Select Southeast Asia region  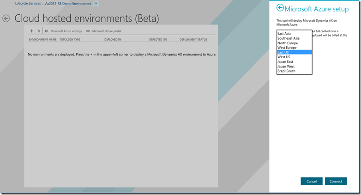coord(294,38)
